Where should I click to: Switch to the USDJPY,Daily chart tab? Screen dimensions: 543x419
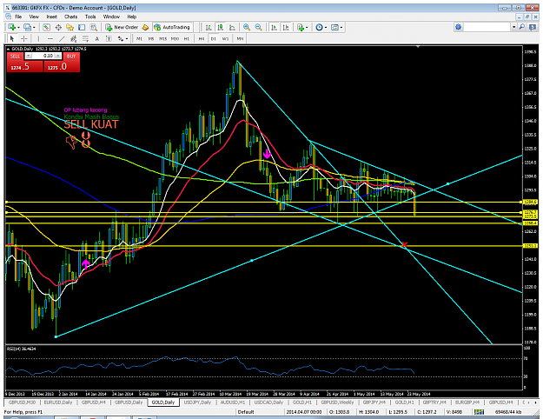pyautogui.click(x=197, y=402)
